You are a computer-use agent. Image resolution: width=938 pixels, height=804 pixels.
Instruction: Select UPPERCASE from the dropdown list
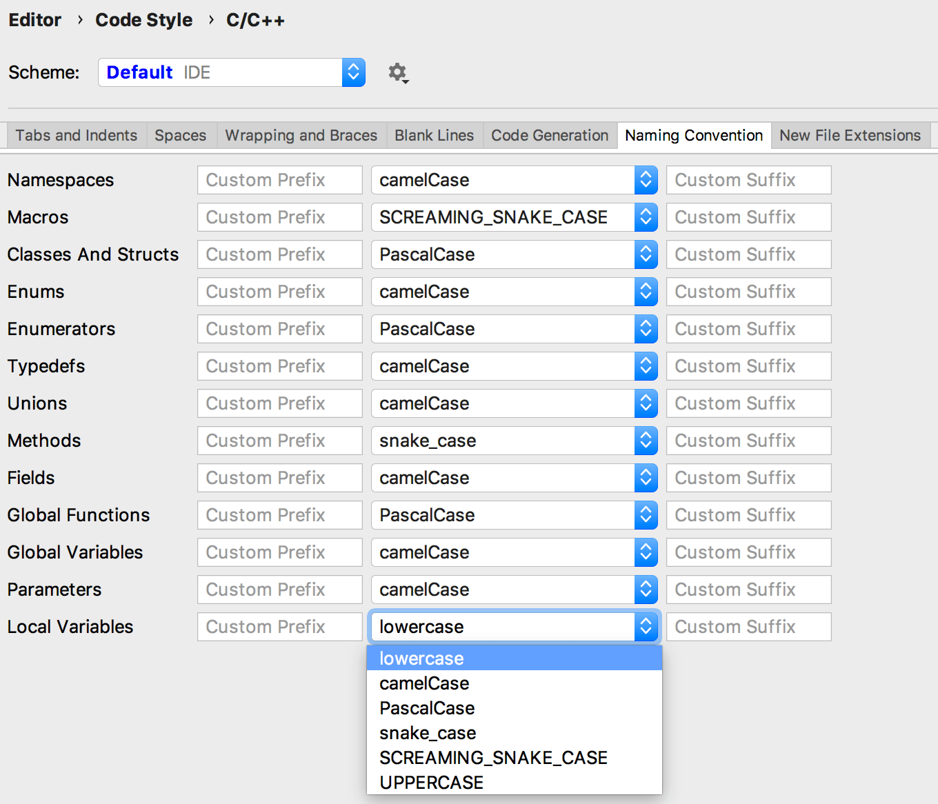point(431,782)
